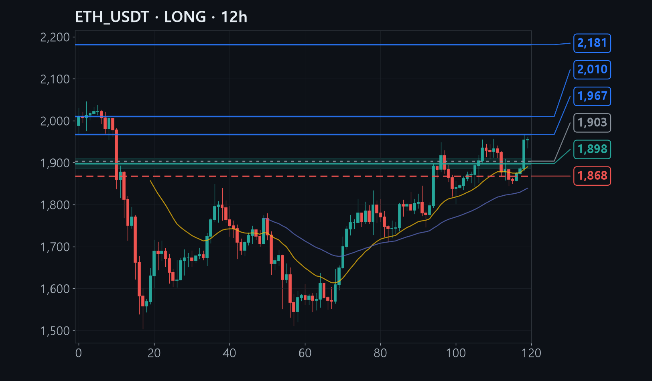Click the ETH_USDT · LONG · 12h title

[161, 17]
